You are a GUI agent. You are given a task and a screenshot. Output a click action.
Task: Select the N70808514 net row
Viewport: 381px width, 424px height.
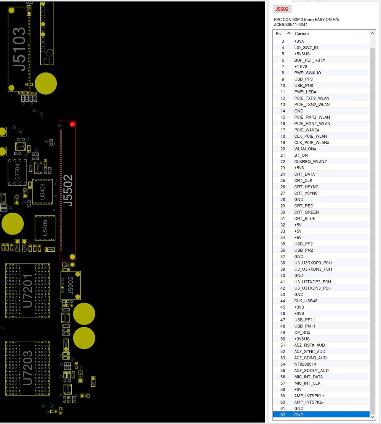pos(321,364)
